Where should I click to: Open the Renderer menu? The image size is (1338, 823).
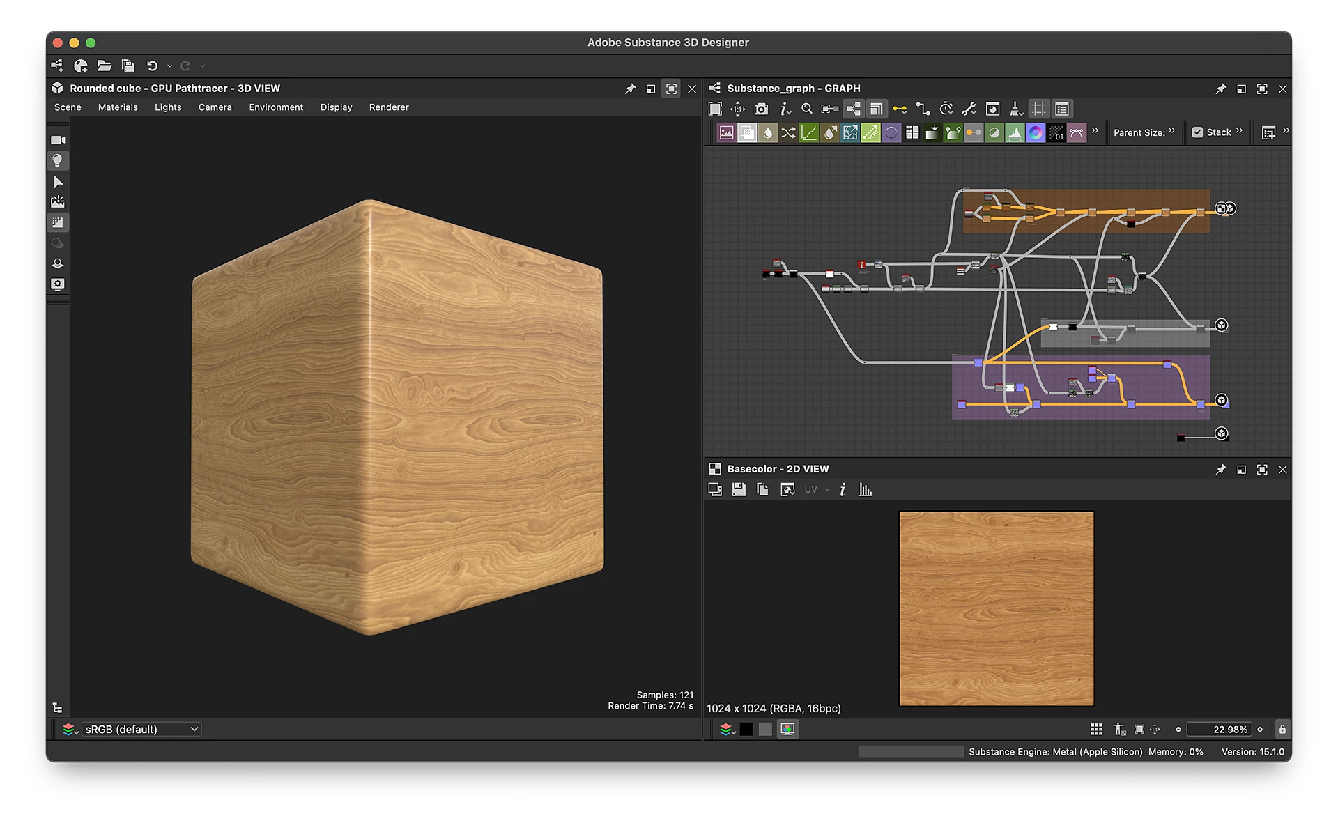[x=388, y=107]
